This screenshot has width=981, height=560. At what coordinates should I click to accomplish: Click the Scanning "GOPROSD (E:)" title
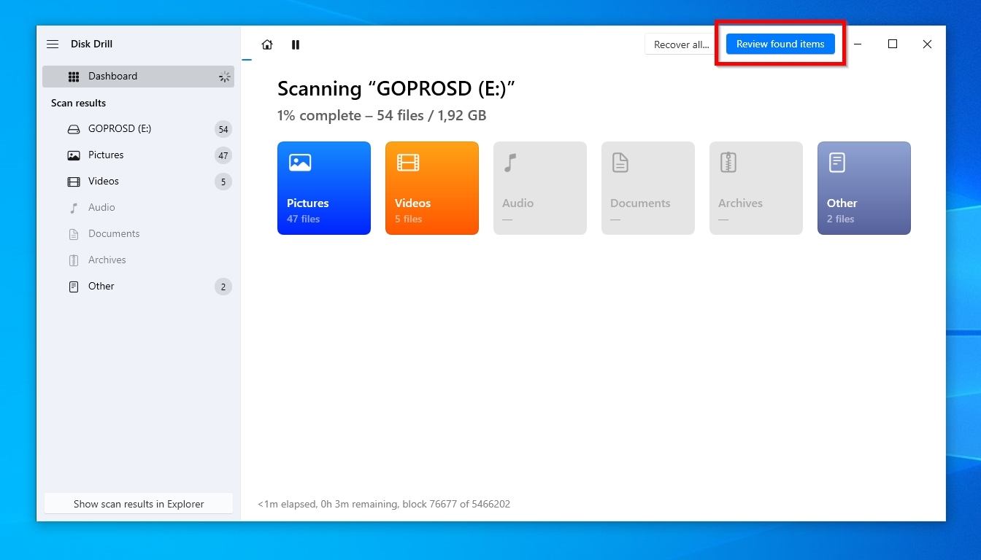point(396,89)
